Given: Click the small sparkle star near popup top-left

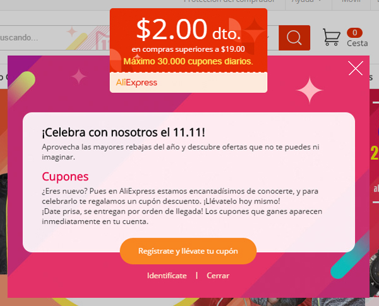Looking at the screenshot, I should click(x=79, y=76).
